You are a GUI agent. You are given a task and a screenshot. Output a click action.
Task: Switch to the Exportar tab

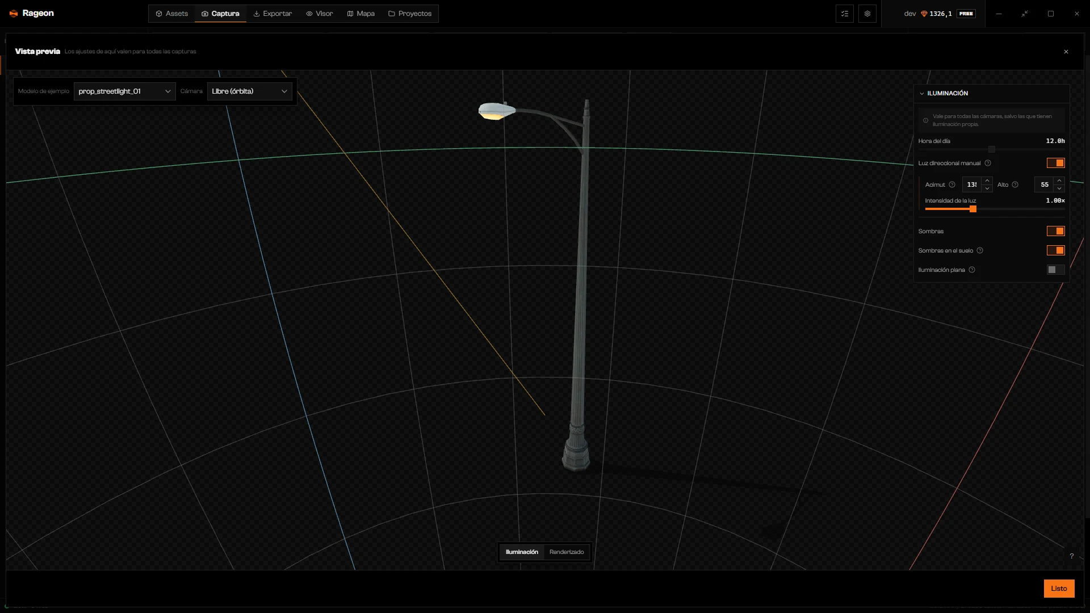272,14
